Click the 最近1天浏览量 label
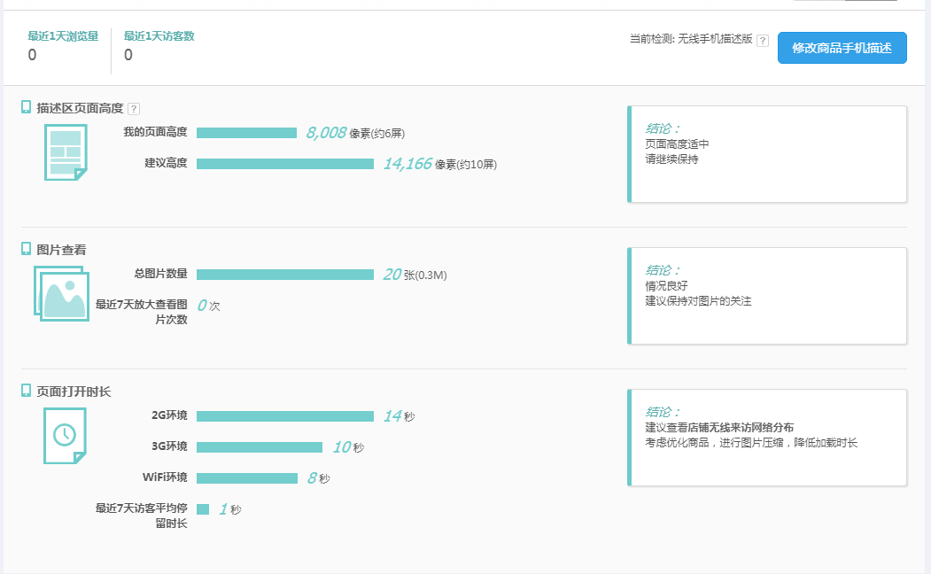Image resolution: width=931 pixels, height=574 pixels. 63,36
